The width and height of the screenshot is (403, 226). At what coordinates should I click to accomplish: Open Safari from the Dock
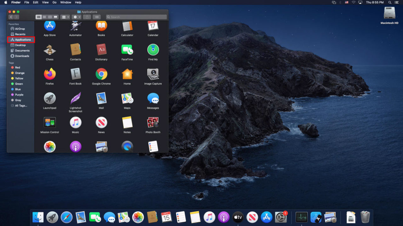tap(66, 217)
